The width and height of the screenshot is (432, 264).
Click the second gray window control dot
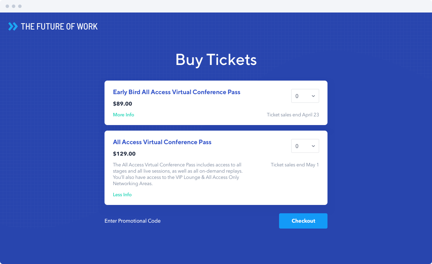click(x=14, y=6)
